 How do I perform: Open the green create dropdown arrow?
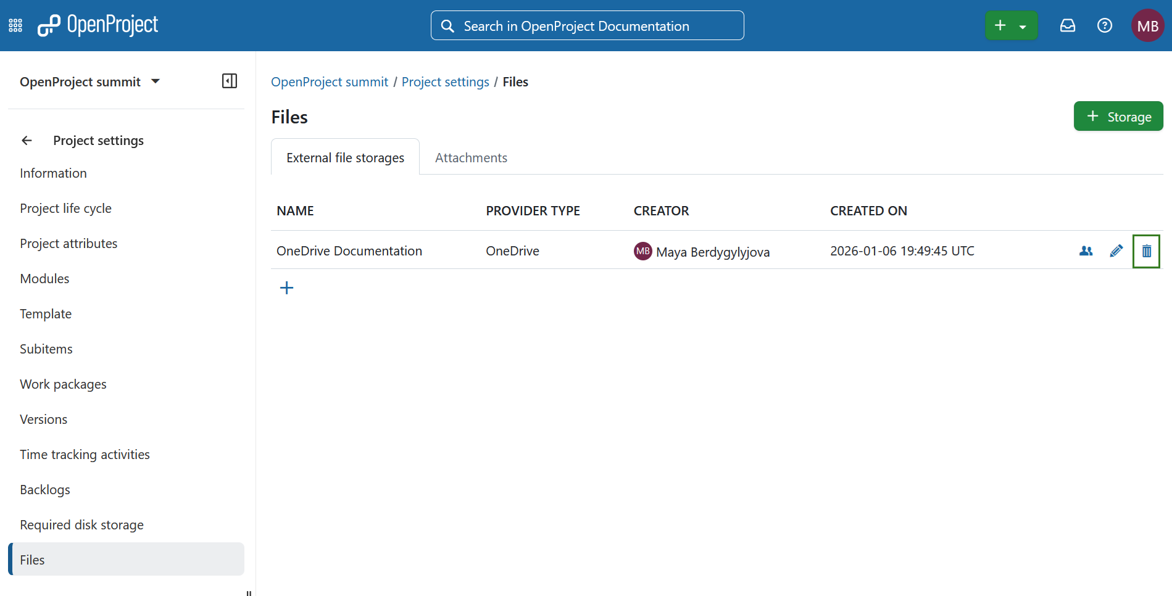click(x=1022, y=25)
